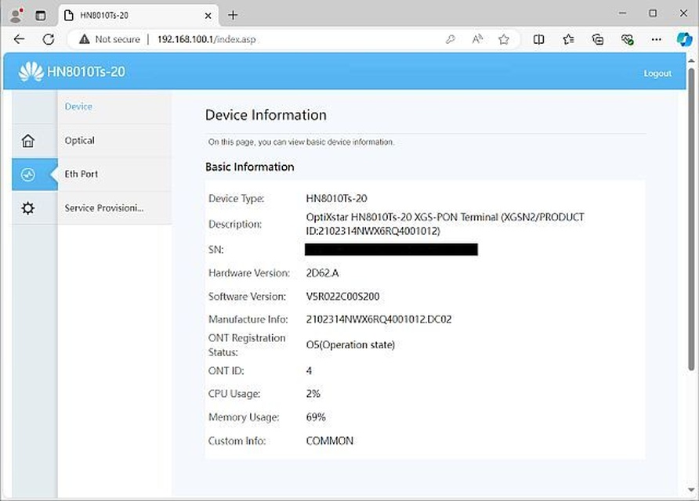Click the page vertical scrollbar thumb
The image size is (699, 501).
coord(691,218)
